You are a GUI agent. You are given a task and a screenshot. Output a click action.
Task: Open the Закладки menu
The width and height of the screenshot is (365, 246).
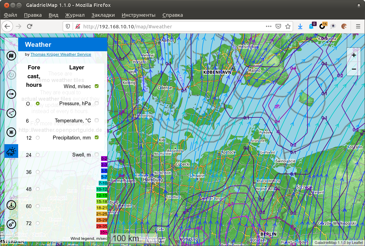click(x=103, y=15)
